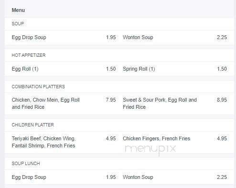Select the COMBINATION PLATTERS section header
Screen dimensions: 236x188
38,87
